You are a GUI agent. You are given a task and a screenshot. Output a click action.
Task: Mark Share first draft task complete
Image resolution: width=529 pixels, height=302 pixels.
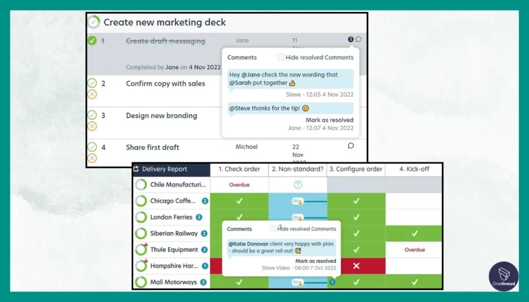coord(92,147)
